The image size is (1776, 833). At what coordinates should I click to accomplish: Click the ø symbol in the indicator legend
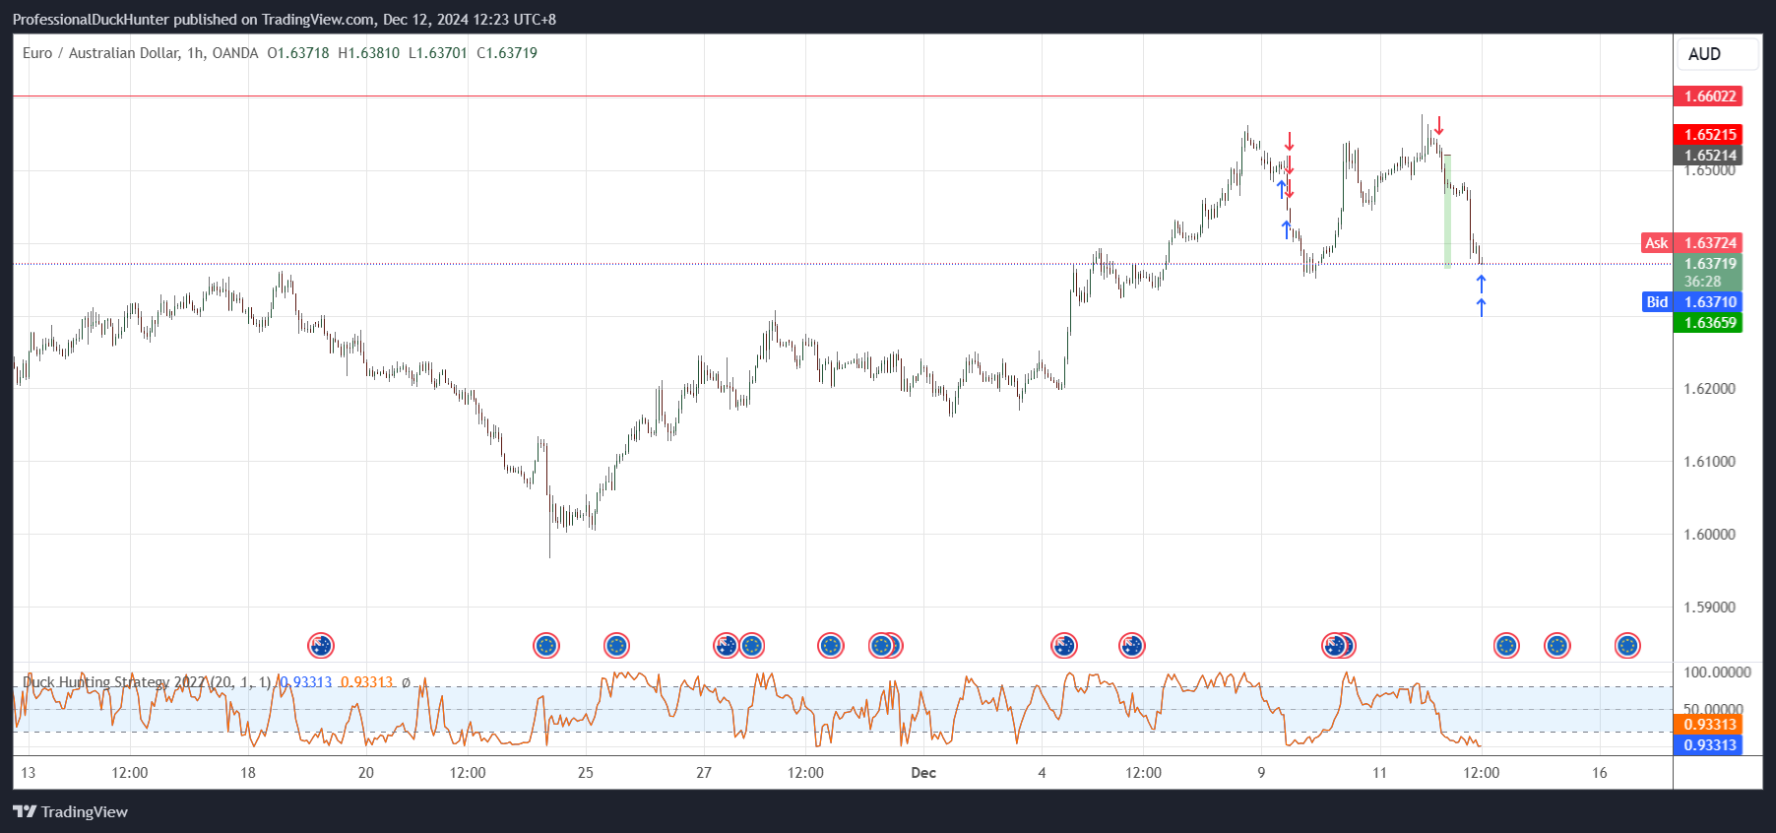tap(406, 681)
